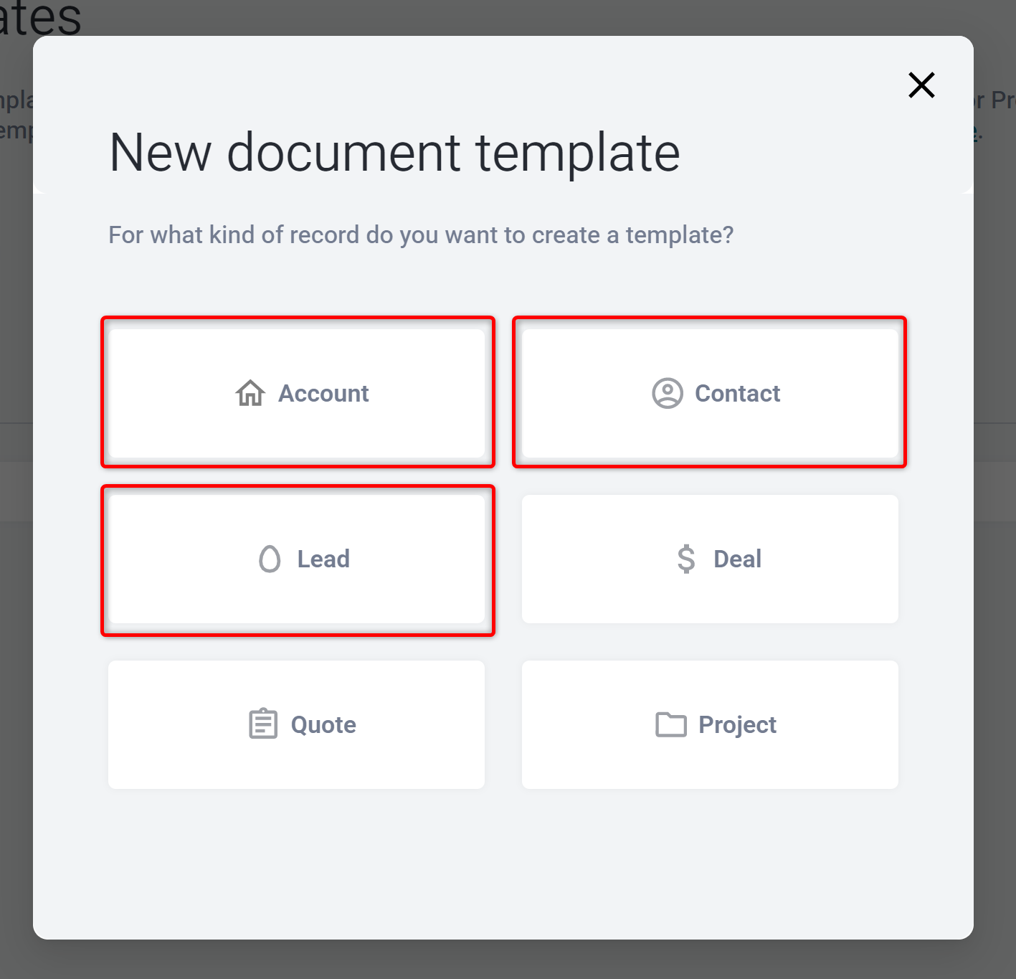The height and width of the screenshot is (979, 1016).
Task: Create a template for Project records
Action: pos(710,724)
